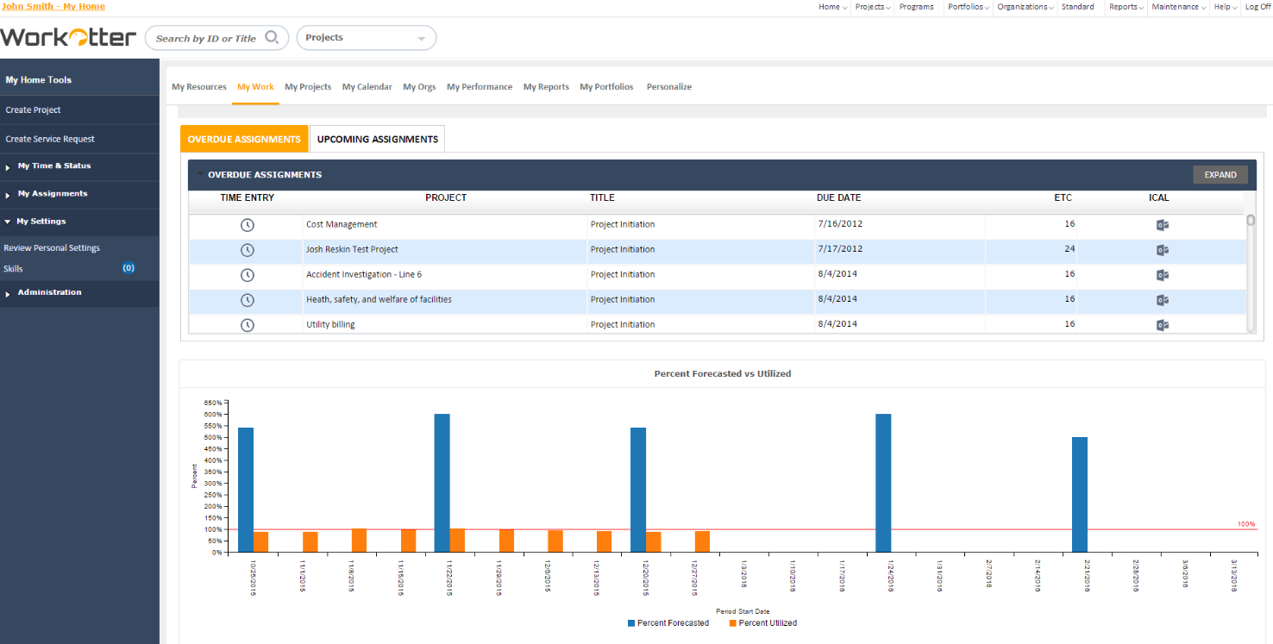Open time entry for Josh Reskin Test Project
Image resolution: width=1273 pixels, height=644 pixels.
(247, 250)
